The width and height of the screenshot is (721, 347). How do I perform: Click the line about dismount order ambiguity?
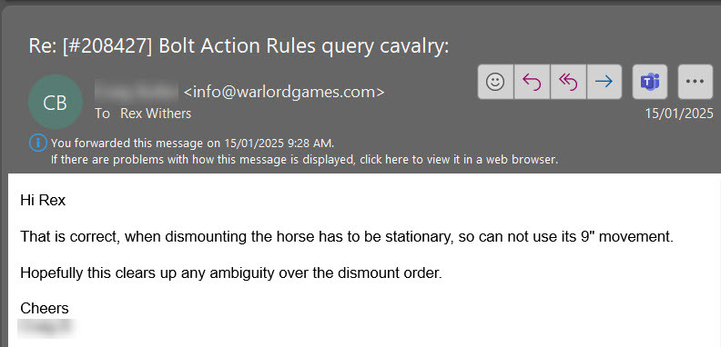click(231, 273)
